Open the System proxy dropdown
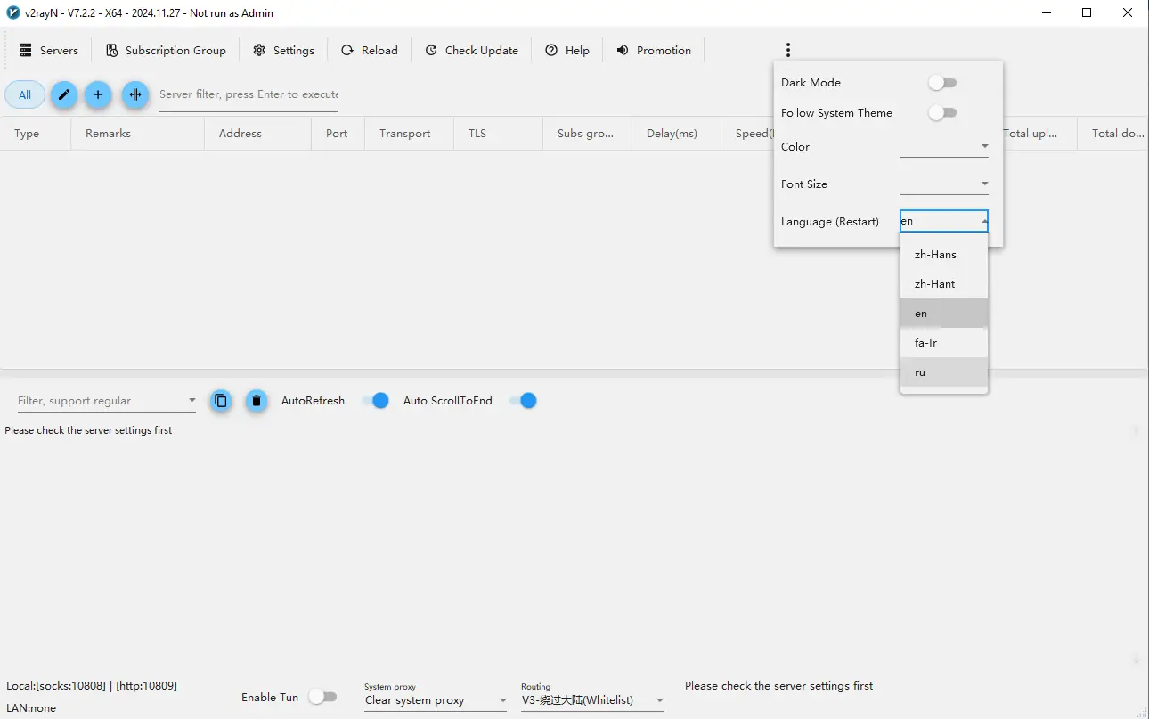Image resolution: width=1149 pixels, height=719 pixels. click(x=436, y=700)
